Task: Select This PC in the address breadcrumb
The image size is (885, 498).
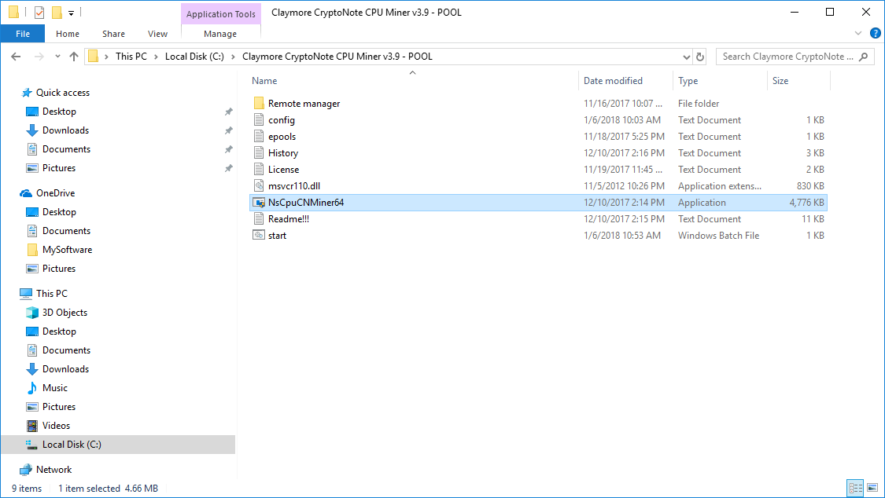Action: point(131,57)
